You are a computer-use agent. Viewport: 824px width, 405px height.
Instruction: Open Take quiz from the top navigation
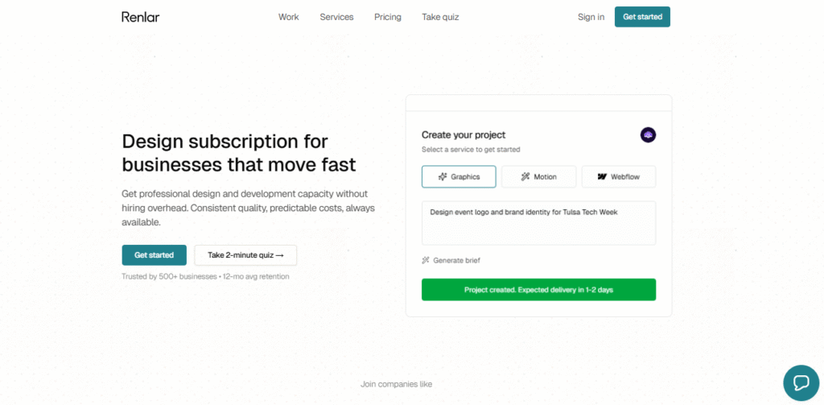(x=440, y=17)
